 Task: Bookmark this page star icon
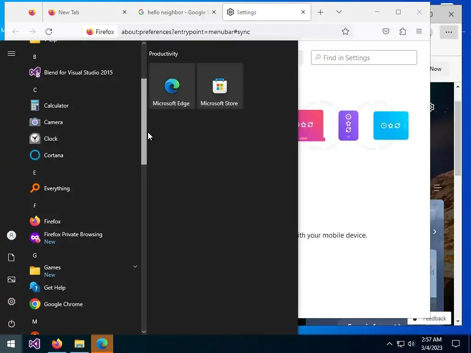click(345, 32)
